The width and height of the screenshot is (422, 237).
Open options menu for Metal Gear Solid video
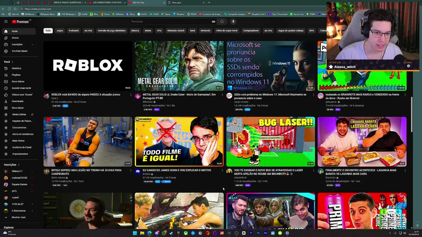[222, 95]
